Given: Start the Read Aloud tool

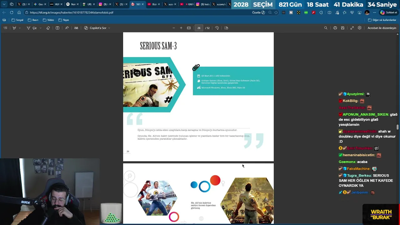Looking at the screenshot, I should (67, 28).
